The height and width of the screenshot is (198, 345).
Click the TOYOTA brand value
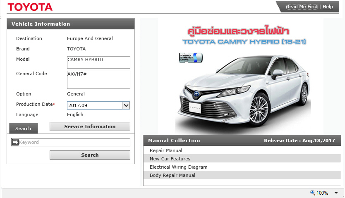point(77,49)
